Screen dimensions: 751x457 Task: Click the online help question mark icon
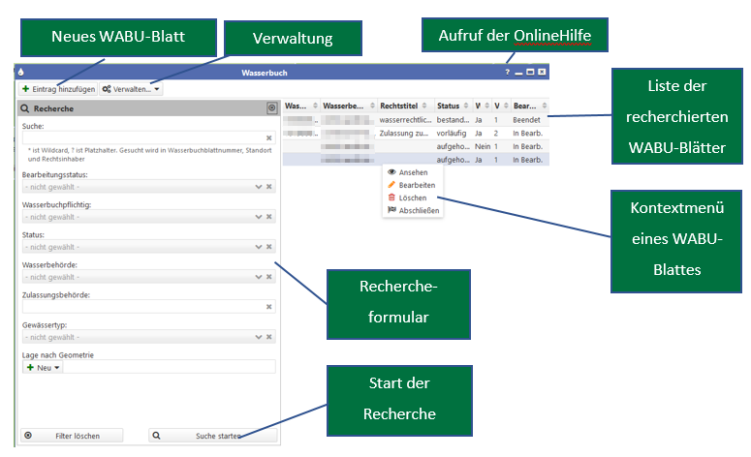507,73
